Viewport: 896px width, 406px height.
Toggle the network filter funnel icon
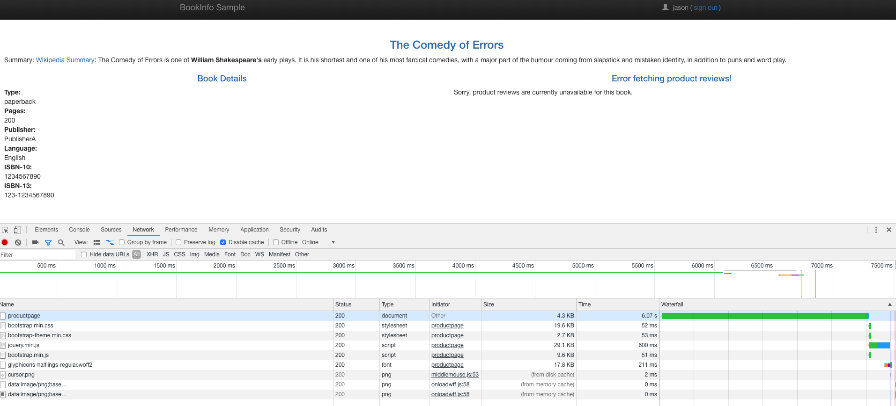(48, 242)
